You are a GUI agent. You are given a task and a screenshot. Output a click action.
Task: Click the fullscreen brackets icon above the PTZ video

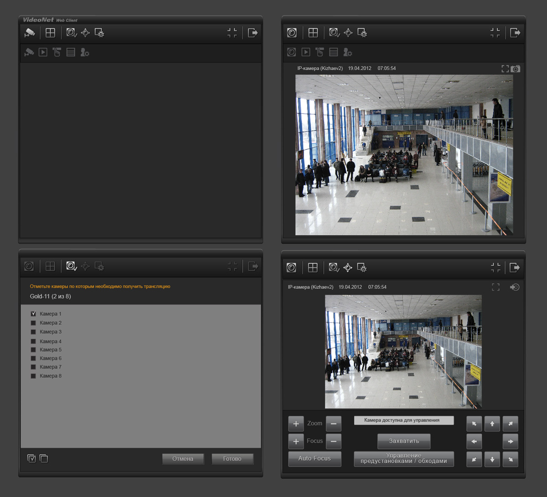495,287
